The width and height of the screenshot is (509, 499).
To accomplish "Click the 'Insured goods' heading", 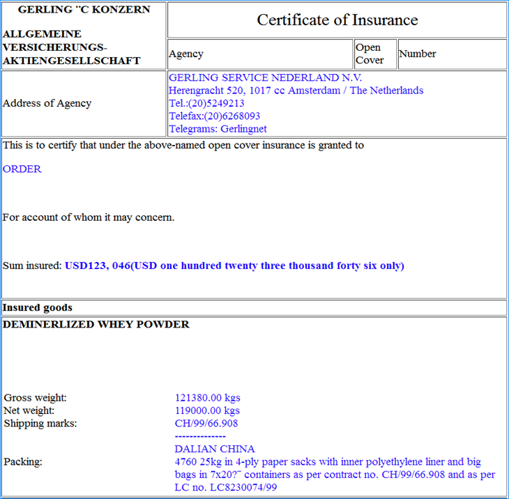I will coord(38,307).
